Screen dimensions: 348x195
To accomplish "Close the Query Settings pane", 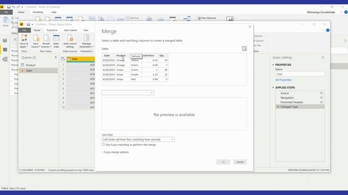I will (x=323, y=57).
